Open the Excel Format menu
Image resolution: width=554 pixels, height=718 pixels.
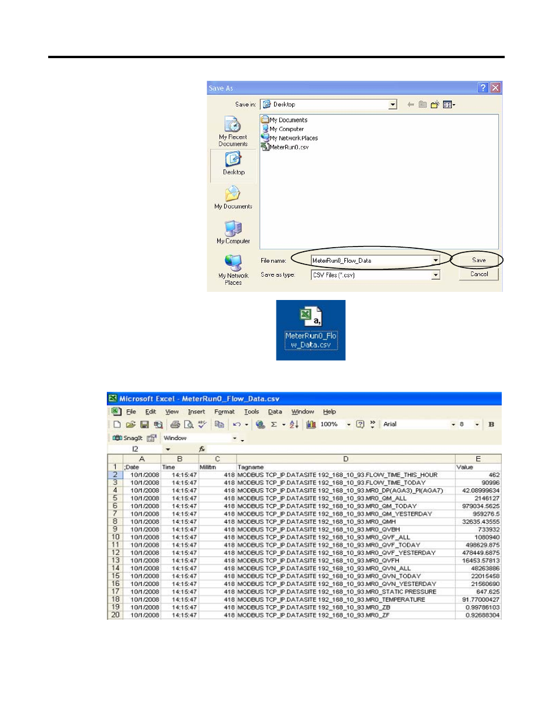tap(224, 412)
